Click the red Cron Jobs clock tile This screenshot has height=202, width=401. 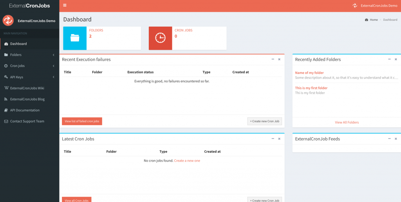[x=160, y=38]
